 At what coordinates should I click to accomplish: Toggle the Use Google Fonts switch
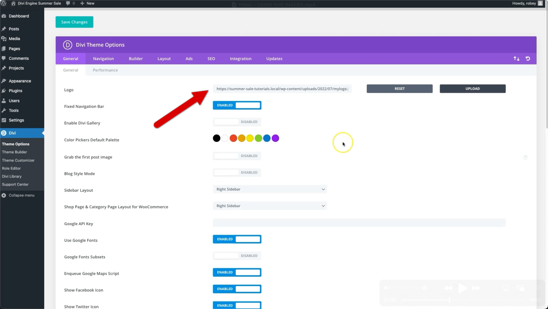237,239
